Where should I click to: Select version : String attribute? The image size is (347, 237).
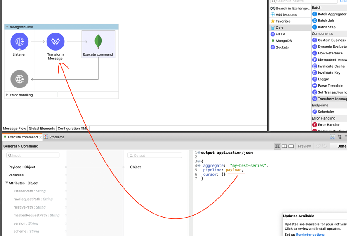coord(26,223)
